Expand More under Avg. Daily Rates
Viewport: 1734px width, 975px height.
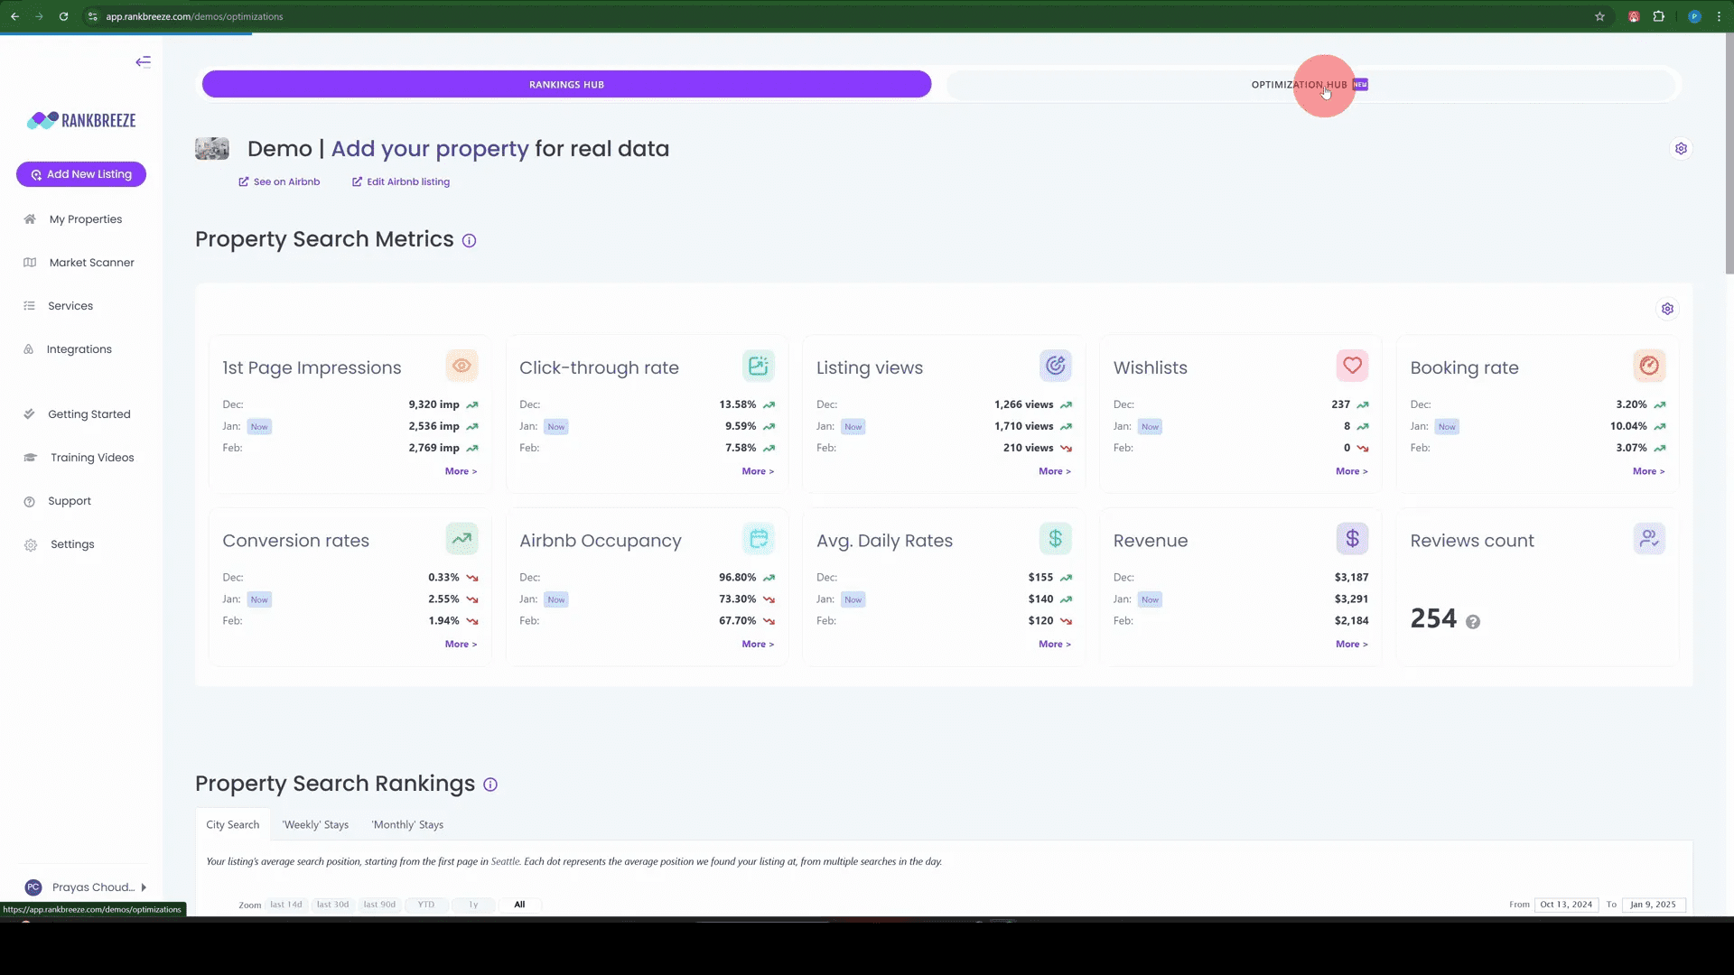click(x=1055, y=645)
